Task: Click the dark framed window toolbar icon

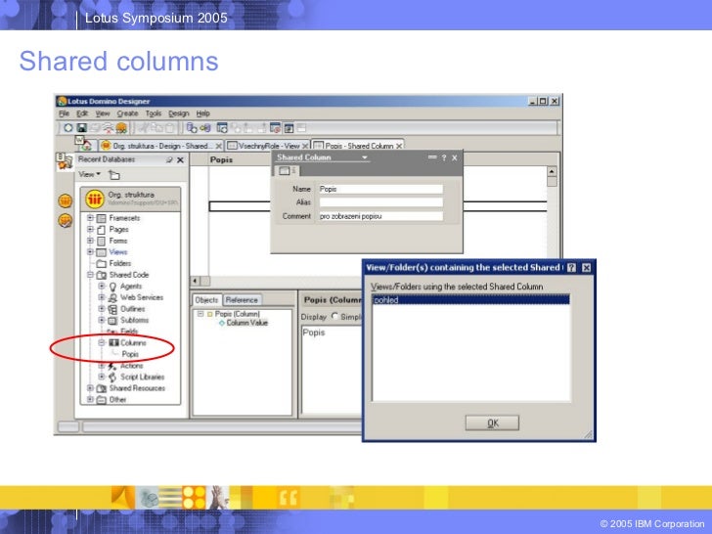Action: coord(289,128)
